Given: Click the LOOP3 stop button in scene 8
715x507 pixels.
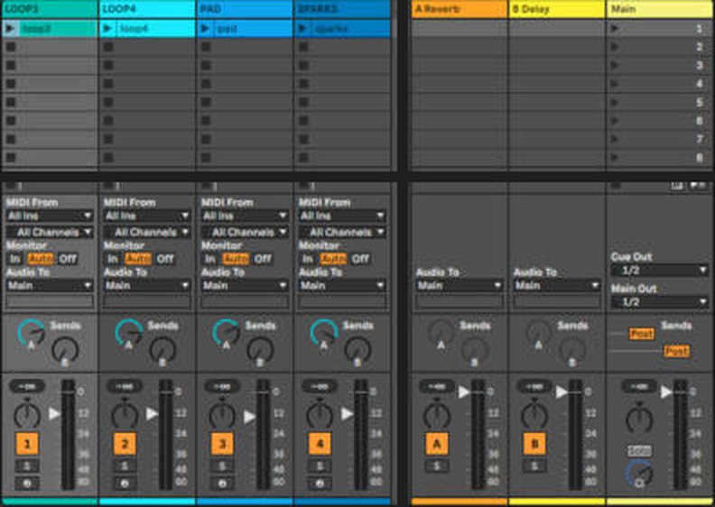Looking at the screenshot, I should [x=11, y=158].
